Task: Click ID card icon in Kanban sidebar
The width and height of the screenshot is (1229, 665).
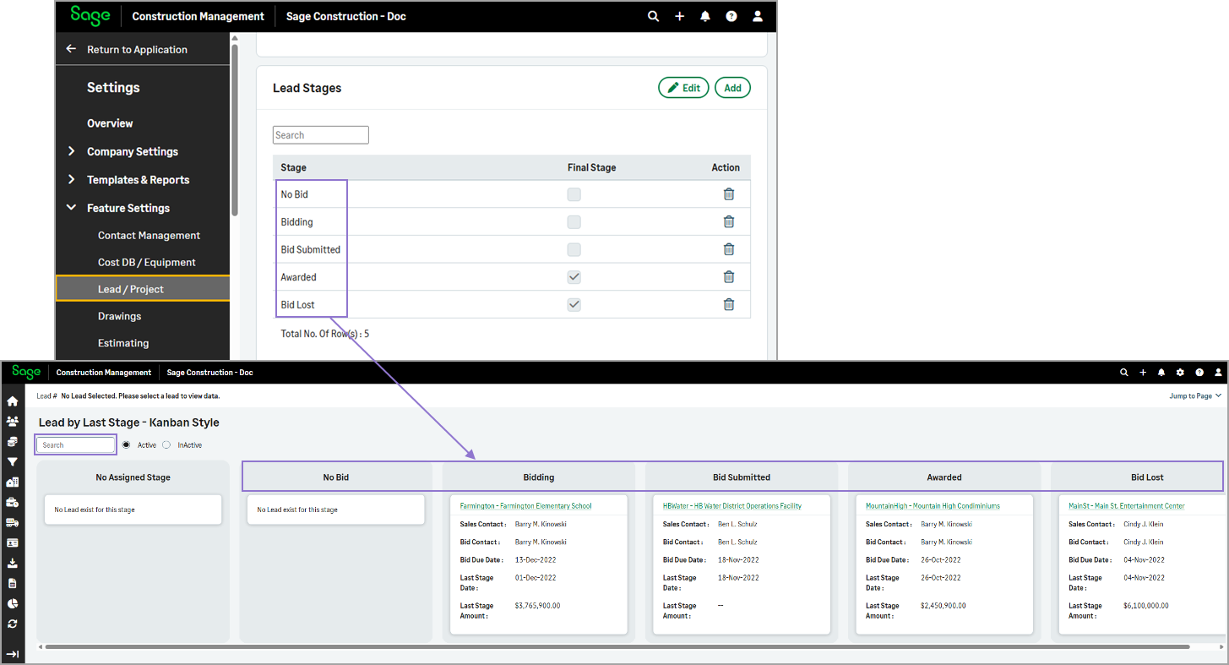Action: (x=13, y=543)
